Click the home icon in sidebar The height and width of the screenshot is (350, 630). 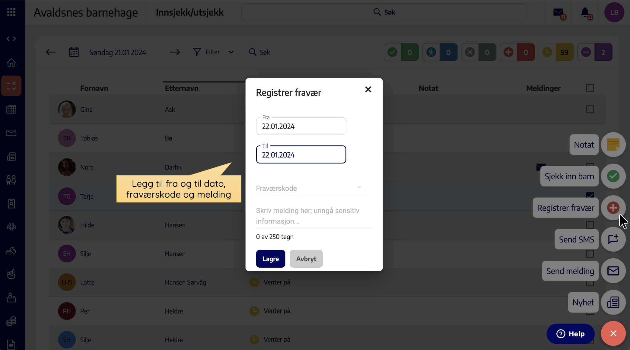point(11,62)
